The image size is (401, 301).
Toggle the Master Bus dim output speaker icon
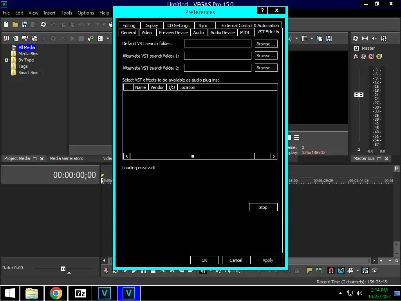tap(374, 38)
